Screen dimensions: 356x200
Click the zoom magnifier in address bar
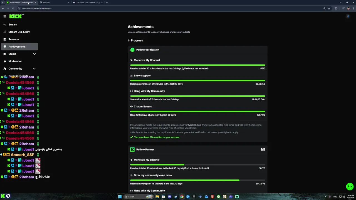pos(324,8)
